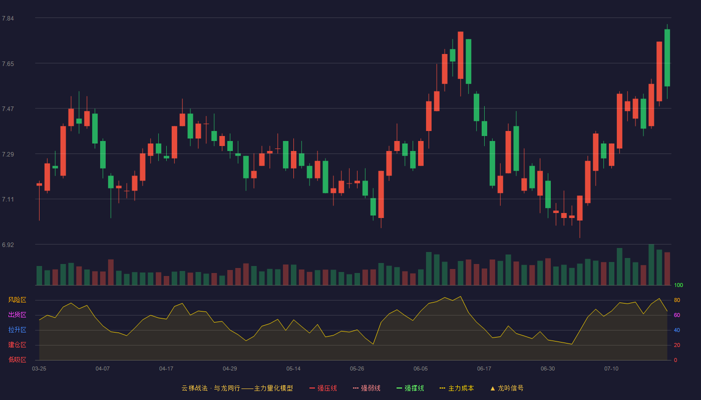The height and width of the screenshot is (400, 701).
Task: Click the 05-26 date label
Action: click(357, 368)
